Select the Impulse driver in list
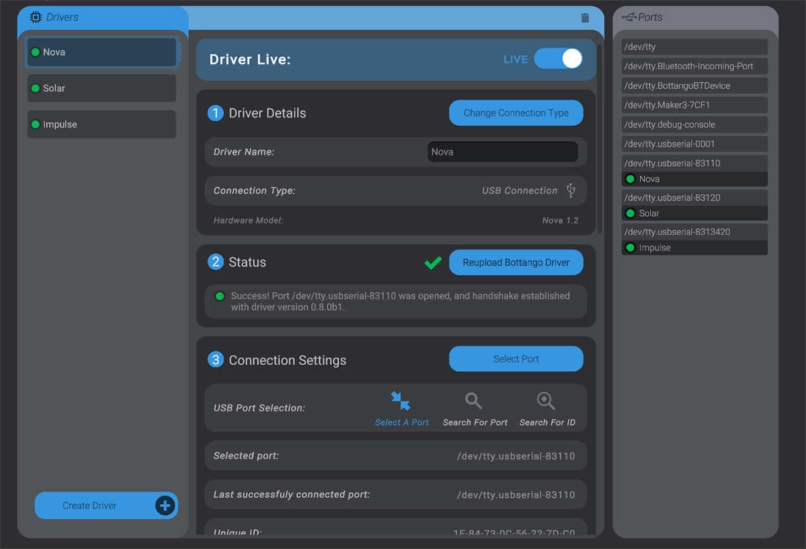Screen dimensions: 806x549 coord(101,124)
